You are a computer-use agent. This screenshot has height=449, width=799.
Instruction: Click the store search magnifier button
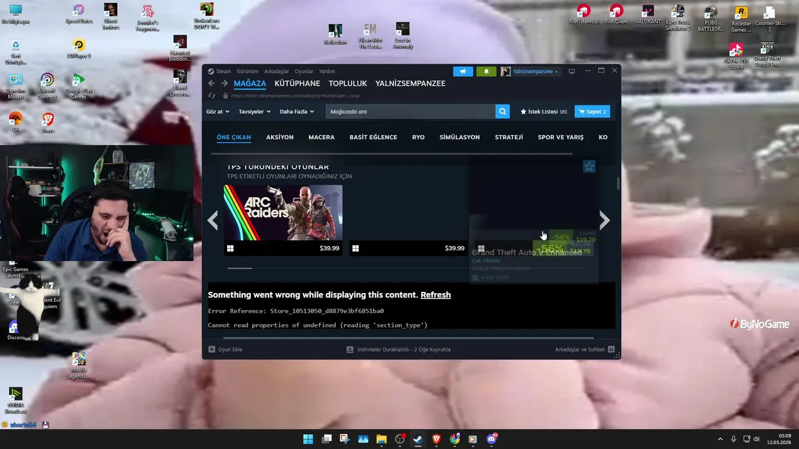point(502,112)
